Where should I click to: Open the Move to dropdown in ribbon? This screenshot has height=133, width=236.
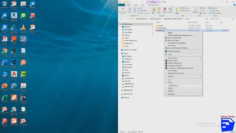153,11
